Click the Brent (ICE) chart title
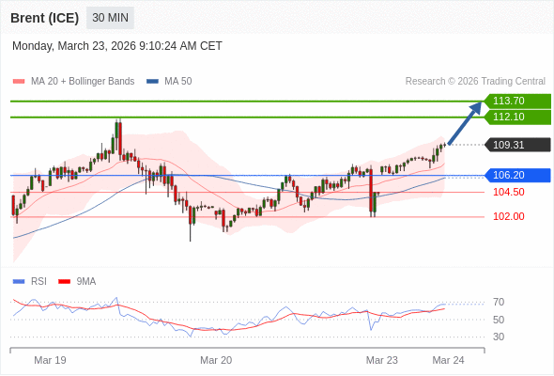The image size is (554, 376). click(44, 18)
